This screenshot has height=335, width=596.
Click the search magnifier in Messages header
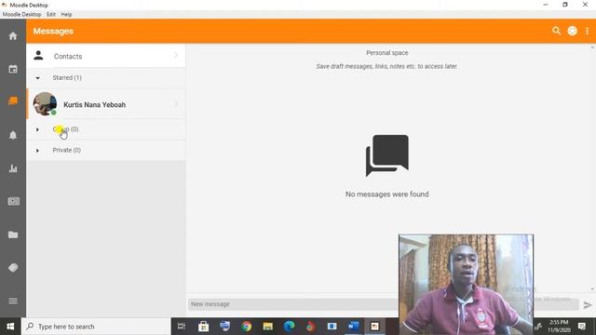click(x=557, y=31)
